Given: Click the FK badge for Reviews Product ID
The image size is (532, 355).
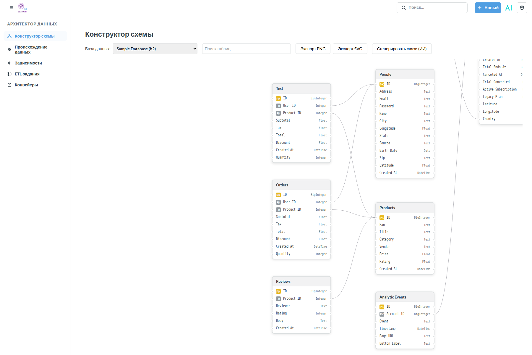Looking at the screenshot, I should click(278, 299).
